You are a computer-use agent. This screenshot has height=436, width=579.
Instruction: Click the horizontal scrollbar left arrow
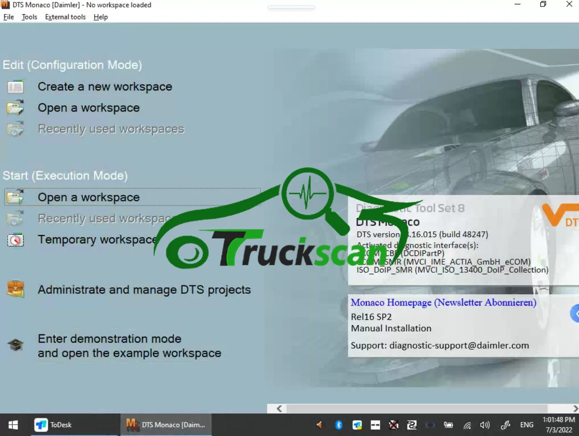[x=279, y=408]
